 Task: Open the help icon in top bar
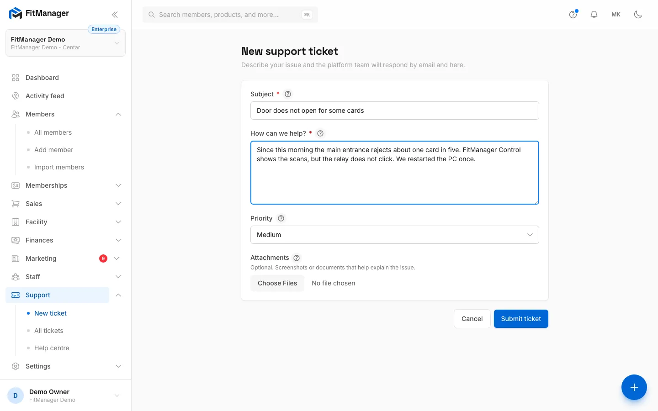pos(573,15)
